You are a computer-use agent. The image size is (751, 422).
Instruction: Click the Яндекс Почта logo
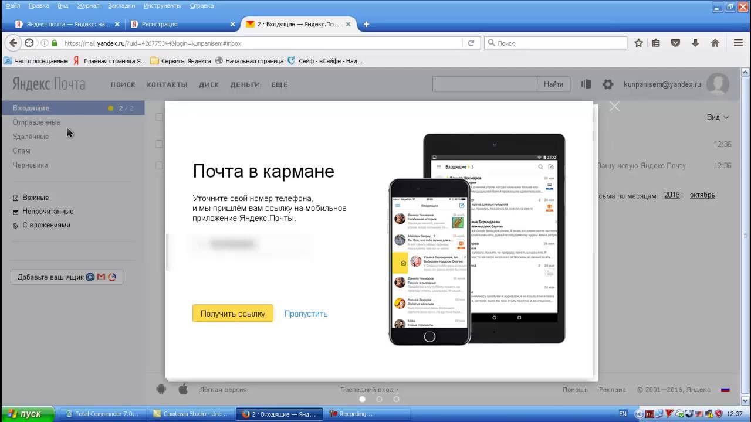49,84
